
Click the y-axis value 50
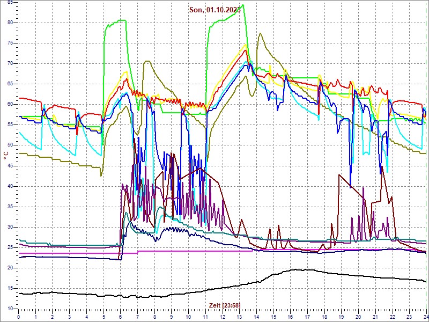(10, 145)
